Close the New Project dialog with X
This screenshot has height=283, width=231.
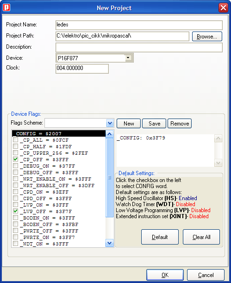point(223,8)
